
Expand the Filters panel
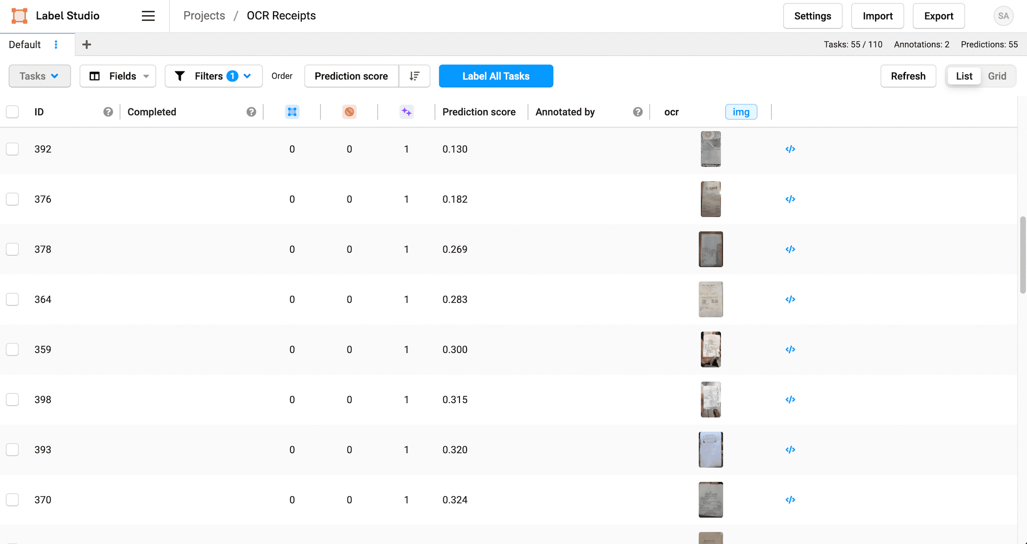coord(213,76)
